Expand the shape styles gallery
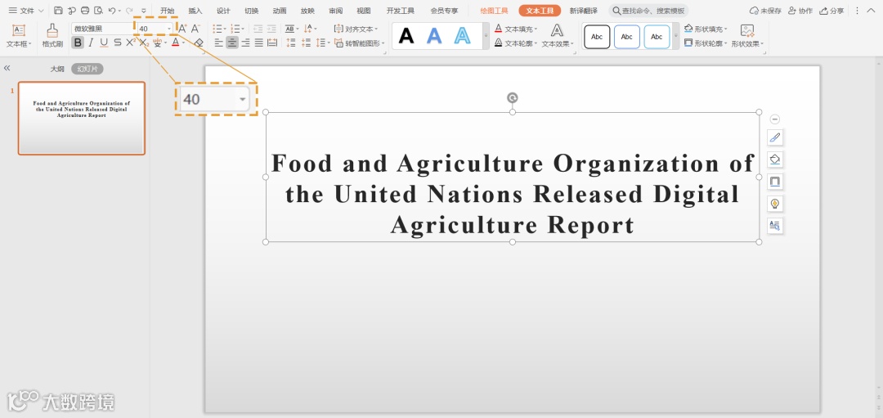Image resolution: width=883 pixels, height=418 pixels. (x=676, y=36)
